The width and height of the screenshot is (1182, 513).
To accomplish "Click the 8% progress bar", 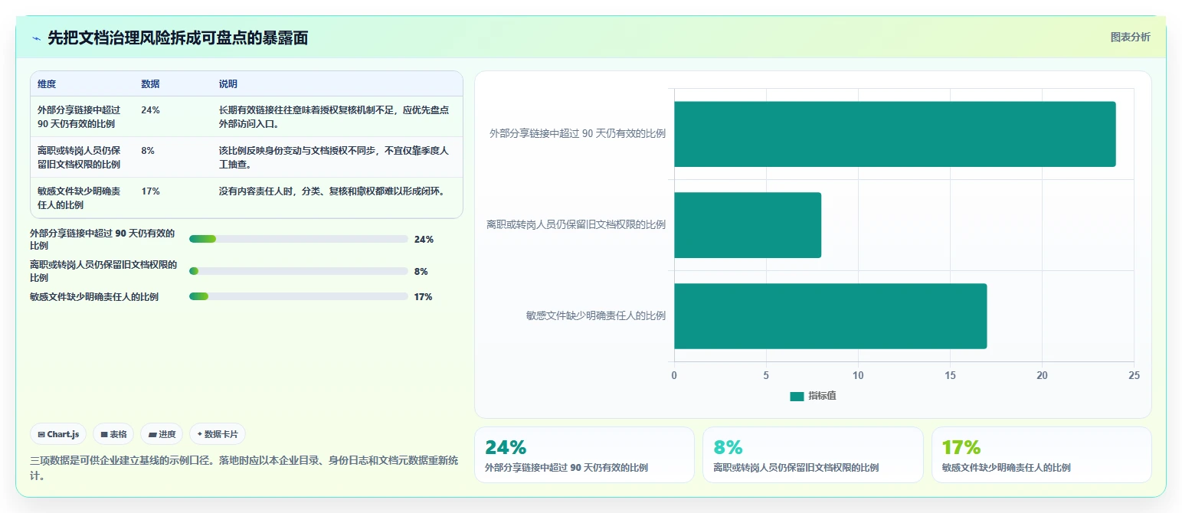I will point(298,271).
